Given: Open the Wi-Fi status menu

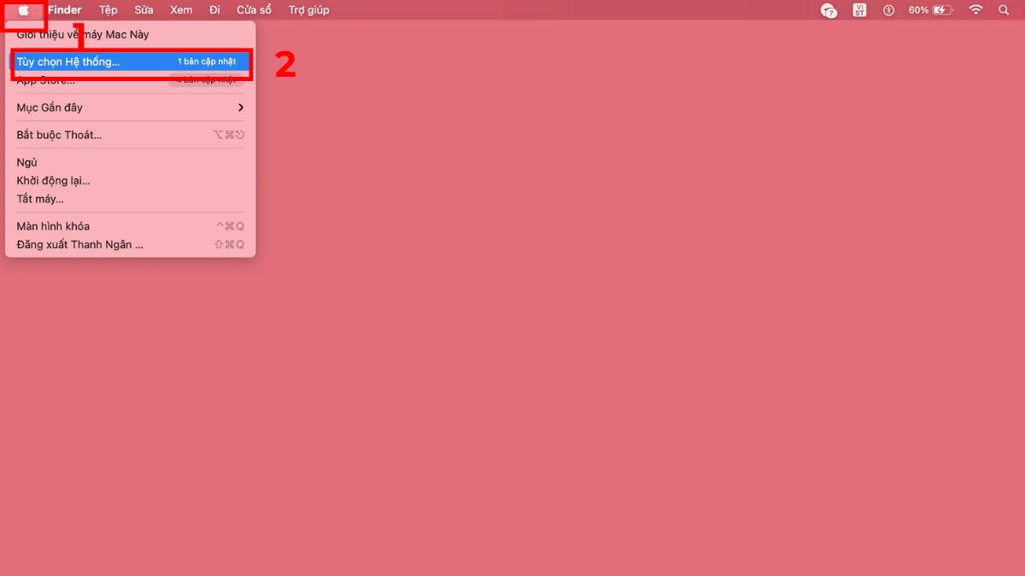Looking at the screenshot, I should pyautogui.click(x=975, y=10).
